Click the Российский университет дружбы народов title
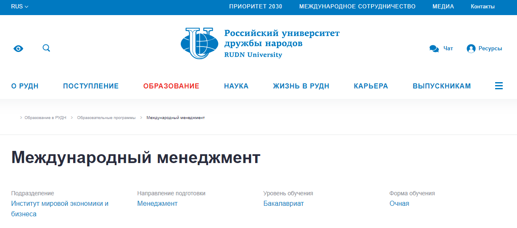 (x=282, y=38)
